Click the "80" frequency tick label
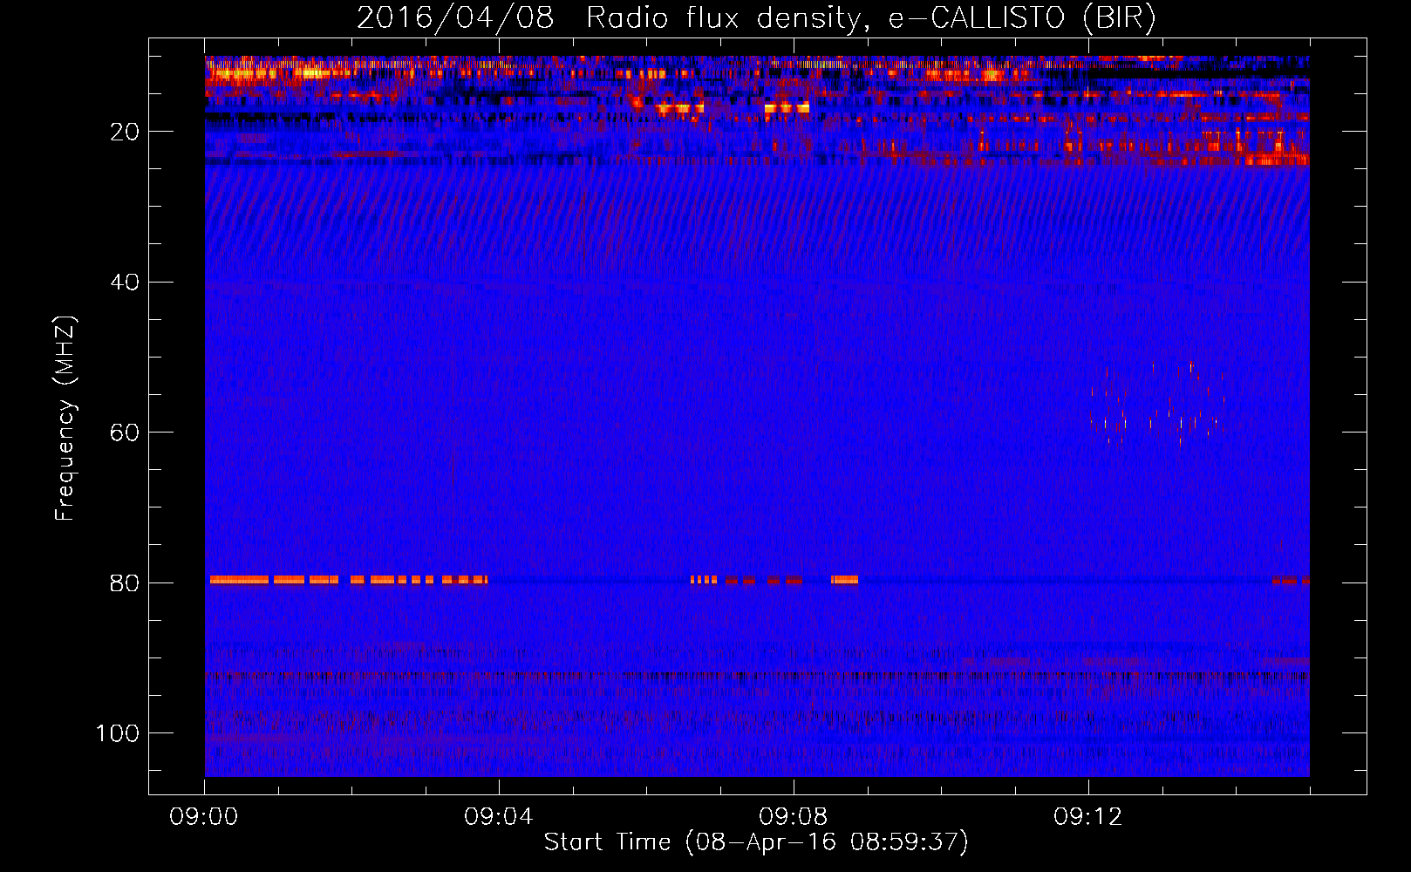Viewport: 1411px width, 872px height. point(125,583)
